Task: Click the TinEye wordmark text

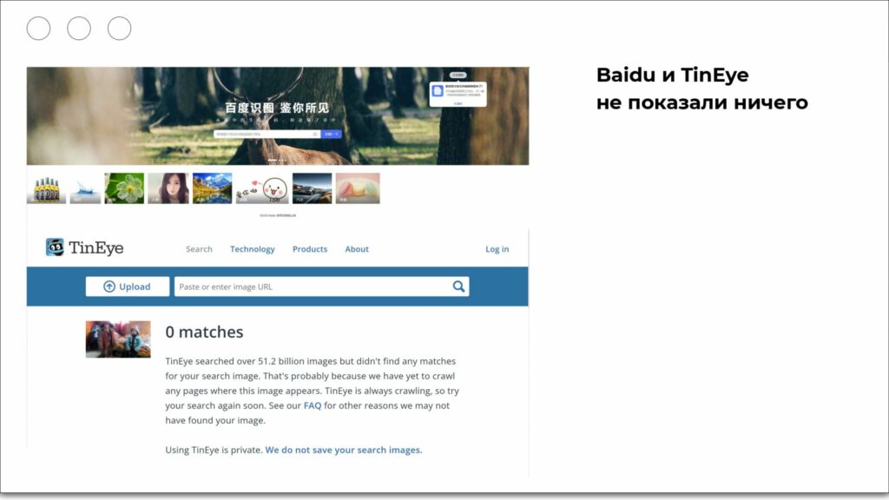Action: pos(95,247)
